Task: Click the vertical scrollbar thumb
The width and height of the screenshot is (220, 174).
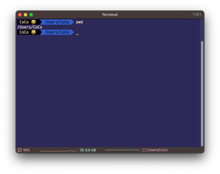Action: (x=202, y=93)
